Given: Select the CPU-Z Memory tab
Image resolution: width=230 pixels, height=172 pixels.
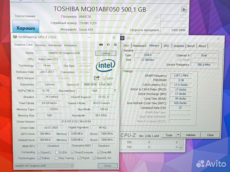Looking at the screenshot, I should click(x=154, y=46).
